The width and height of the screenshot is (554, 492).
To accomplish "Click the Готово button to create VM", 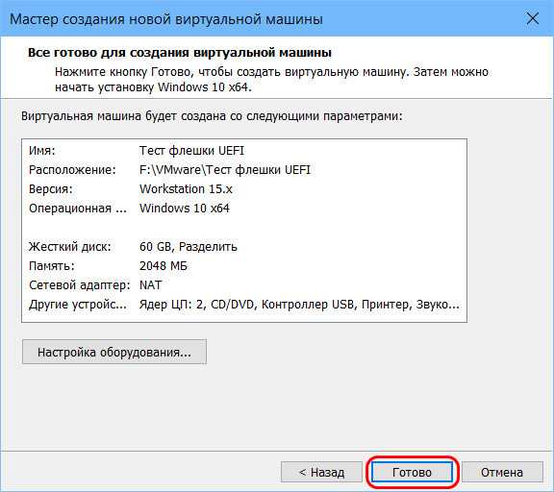I will coord(412,472).
